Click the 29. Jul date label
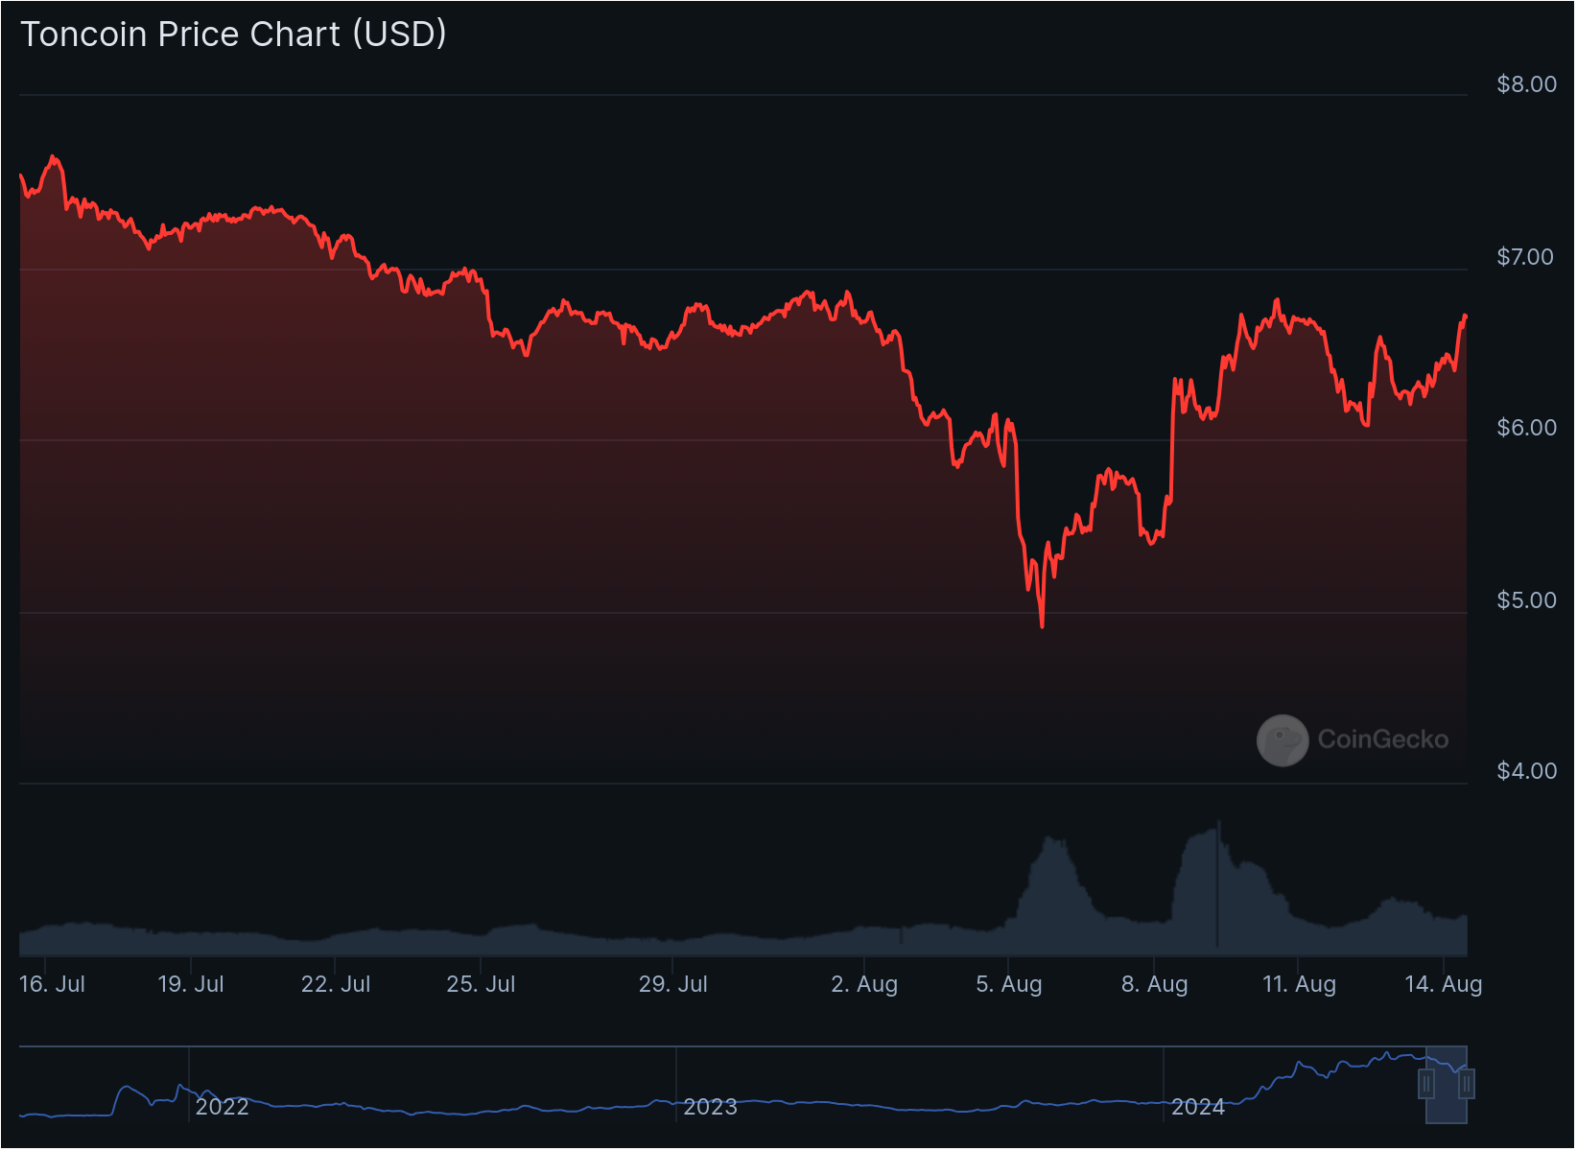The image size is (1577, 1151). click(x=673, y=984)
